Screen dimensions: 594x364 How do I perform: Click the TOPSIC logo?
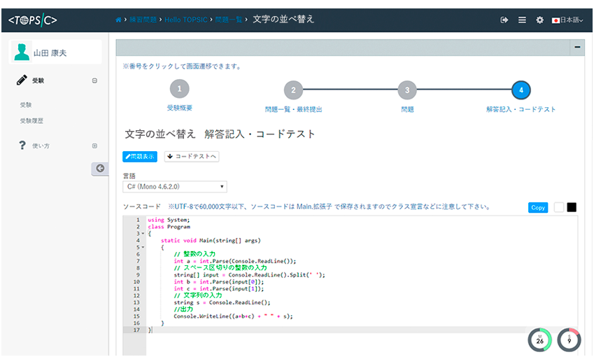click(x=33, y=20)
